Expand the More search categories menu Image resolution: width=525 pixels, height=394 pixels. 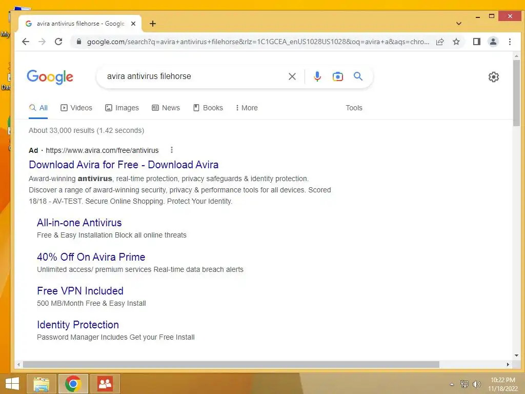247,108
